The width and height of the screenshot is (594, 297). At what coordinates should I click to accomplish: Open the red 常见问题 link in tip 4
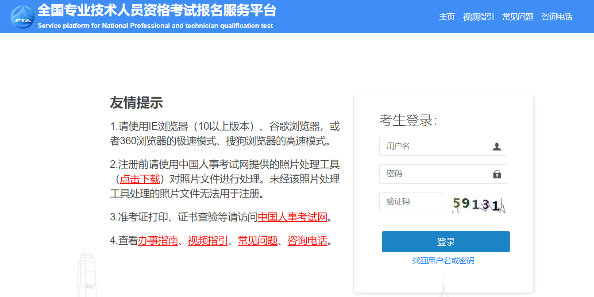click(x=258, y=241)
